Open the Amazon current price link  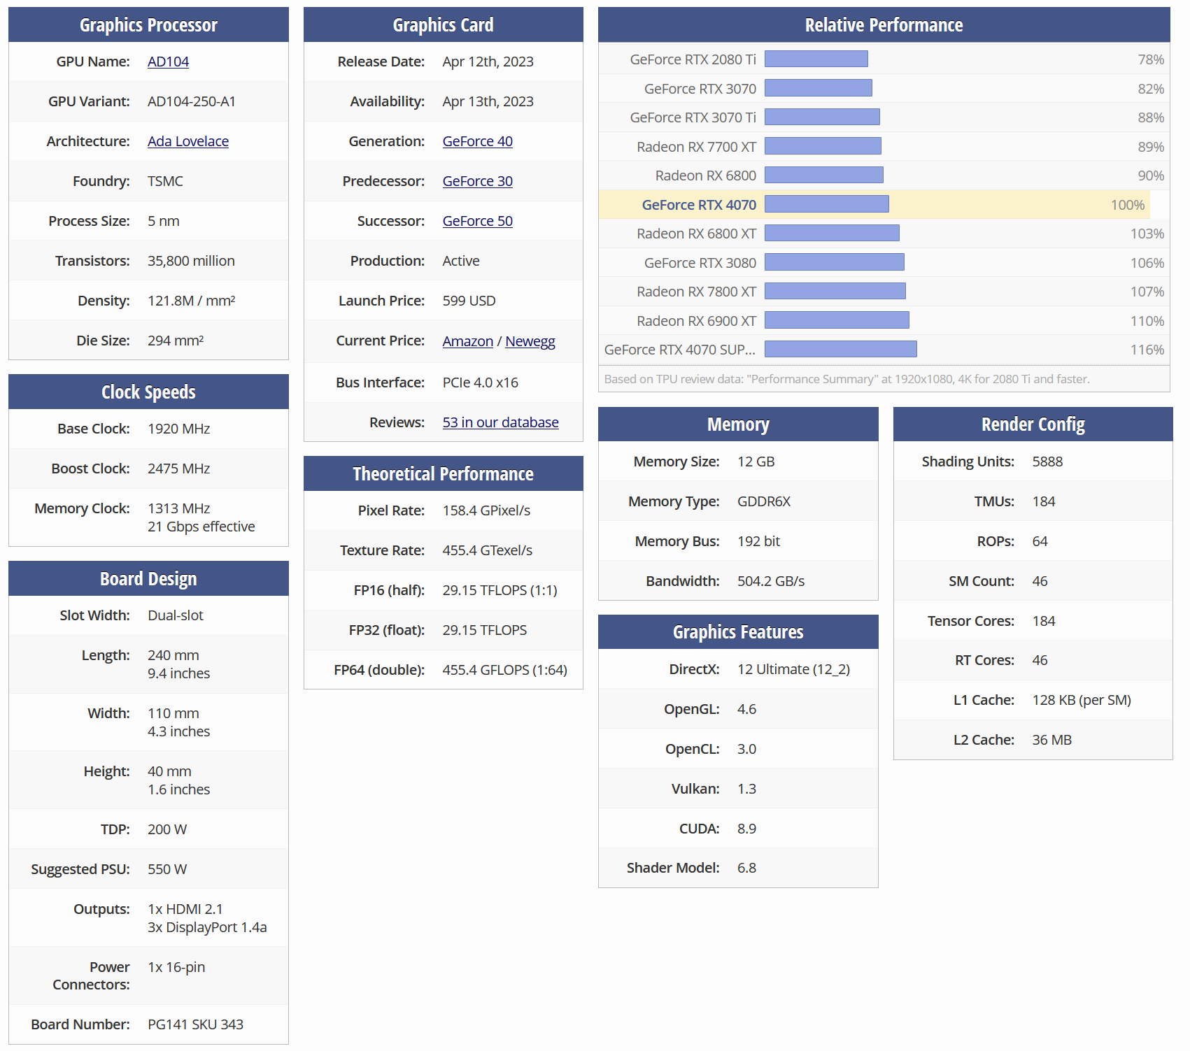pyautogui.click(x=468, y=341)
